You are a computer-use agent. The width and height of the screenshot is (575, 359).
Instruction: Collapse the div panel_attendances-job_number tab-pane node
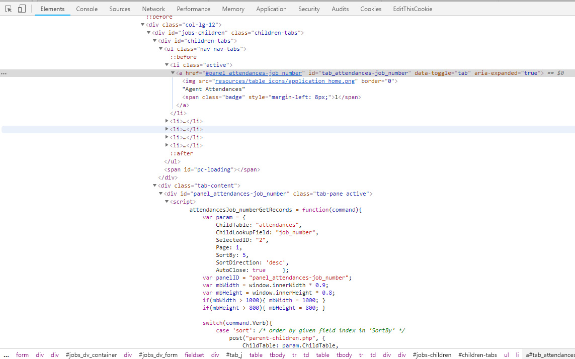tap(160, 194)
